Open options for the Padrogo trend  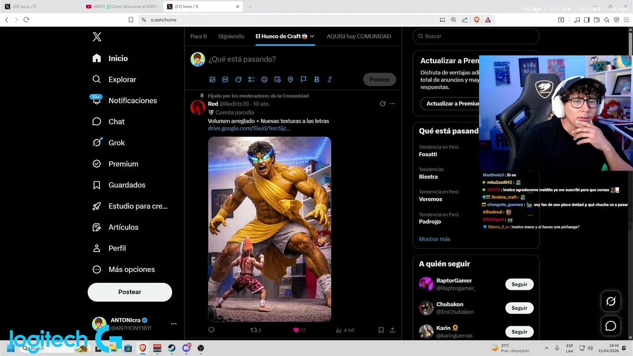(x=530, y=215)
